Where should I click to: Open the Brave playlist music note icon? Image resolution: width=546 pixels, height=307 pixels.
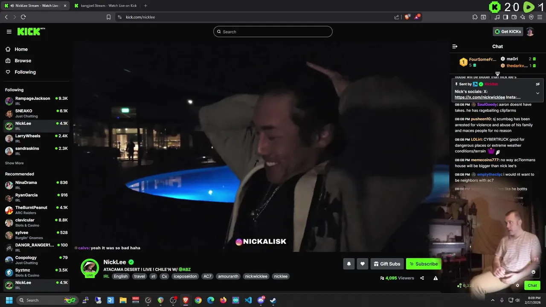pyautogui.click(x=497, y=17)
